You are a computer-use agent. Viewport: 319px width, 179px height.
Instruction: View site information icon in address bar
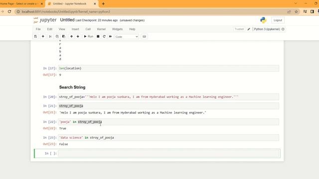tap(18, 11)
